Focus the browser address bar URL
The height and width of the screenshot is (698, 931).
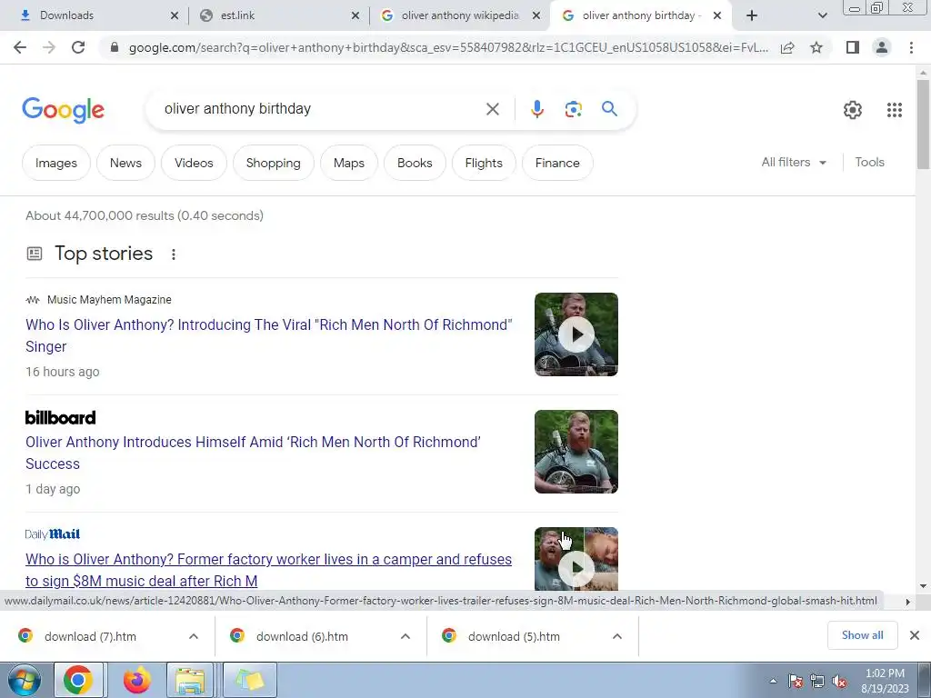click(x=448, y=47)
